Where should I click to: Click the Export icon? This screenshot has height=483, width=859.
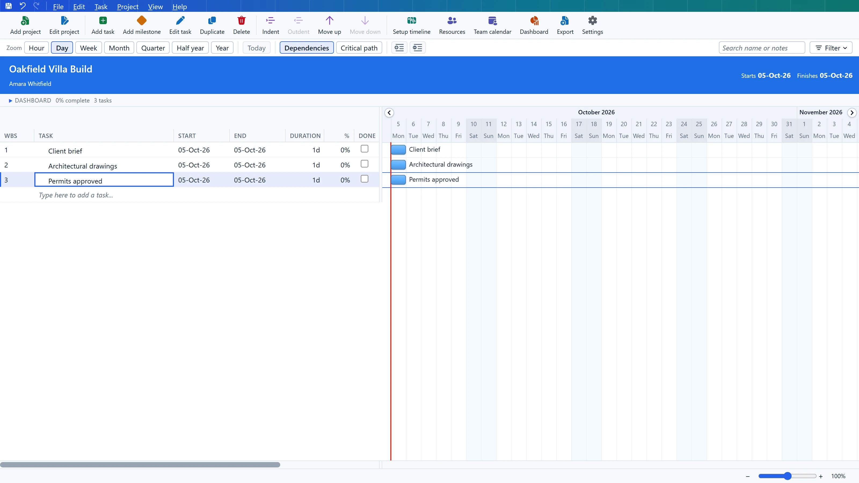[565, 21]
